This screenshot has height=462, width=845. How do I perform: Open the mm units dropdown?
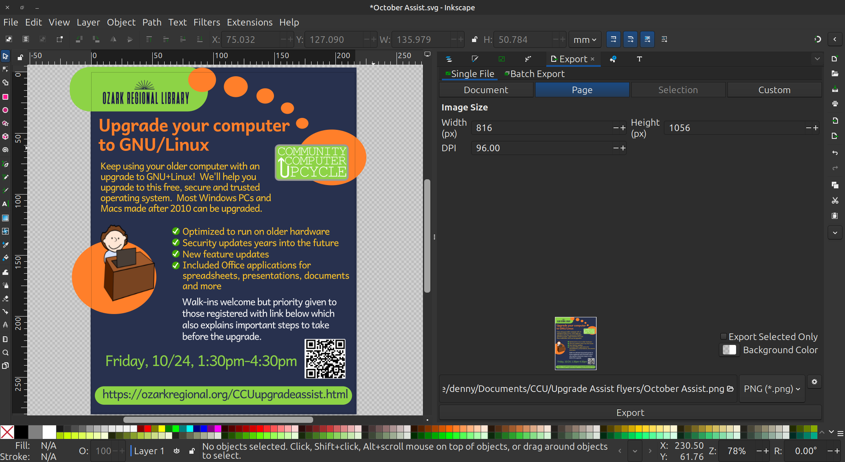click(x=585, y=40)
